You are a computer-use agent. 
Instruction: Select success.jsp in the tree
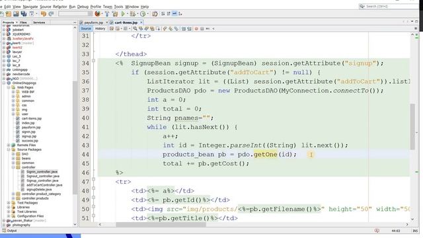pyautogui.click(x=30, y=141)
